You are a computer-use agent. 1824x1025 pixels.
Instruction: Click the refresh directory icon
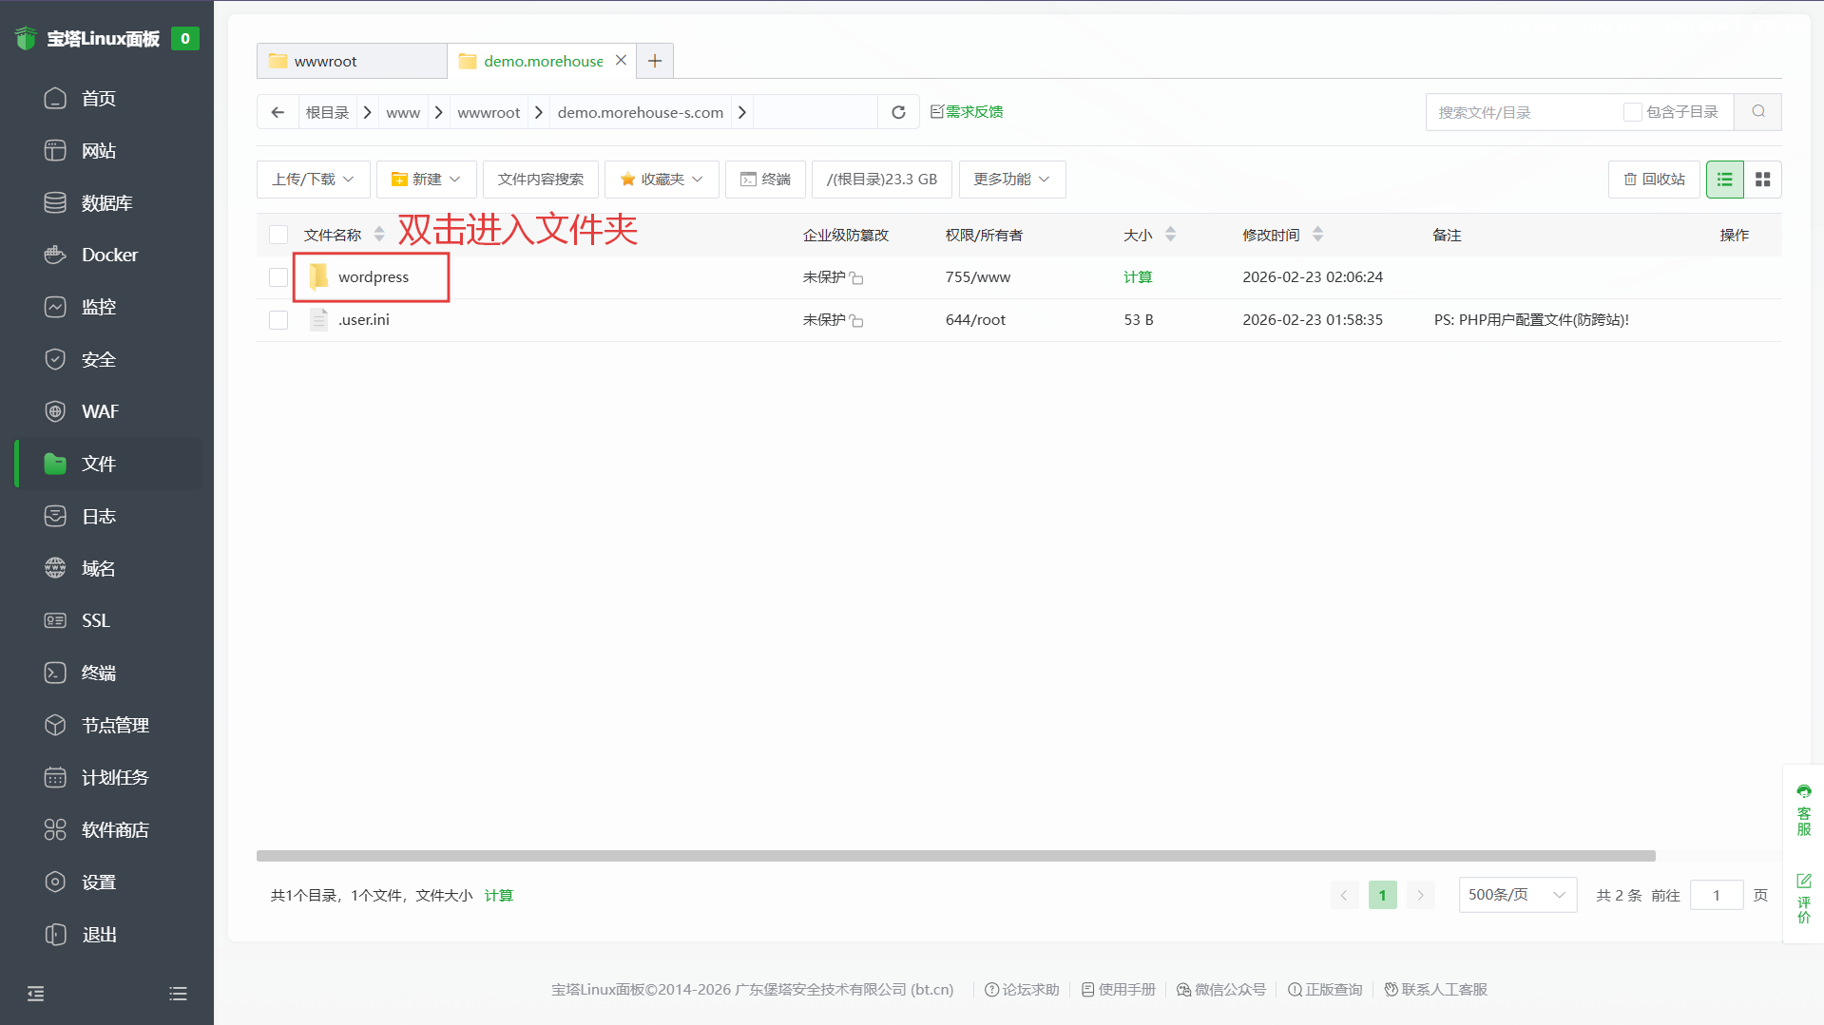coord(898,112)
